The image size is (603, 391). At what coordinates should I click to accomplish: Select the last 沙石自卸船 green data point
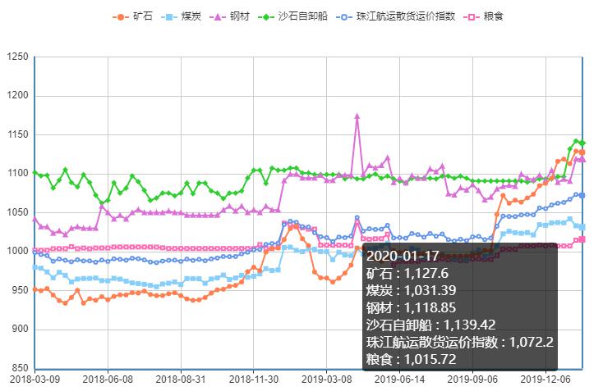point(582,143)
